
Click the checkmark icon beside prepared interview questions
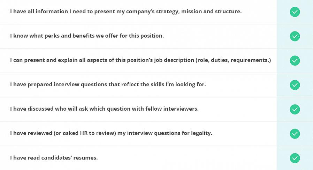(x=295, y=85)
